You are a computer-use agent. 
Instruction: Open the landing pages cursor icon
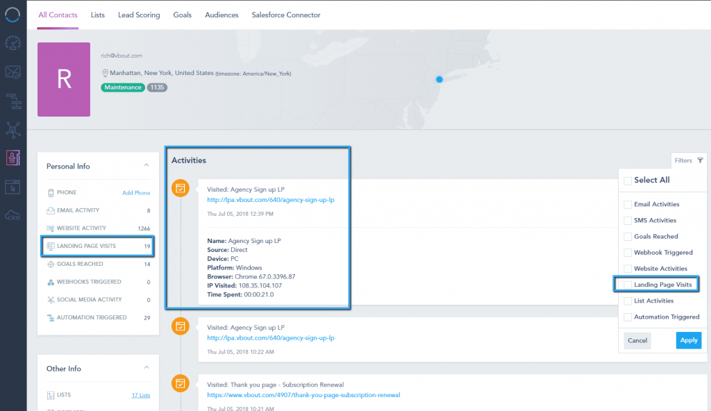[x=12, y=187]
